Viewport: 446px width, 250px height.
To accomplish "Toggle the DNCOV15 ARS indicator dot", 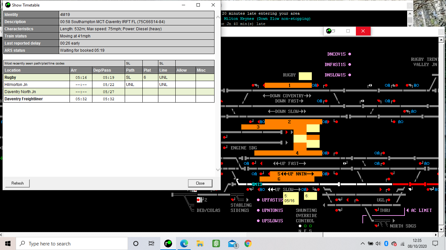I will point(350,54).
